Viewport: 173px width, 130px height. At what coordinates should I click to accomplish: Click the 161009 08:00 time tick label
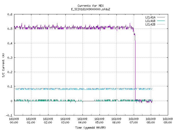(x=151, y=121)
